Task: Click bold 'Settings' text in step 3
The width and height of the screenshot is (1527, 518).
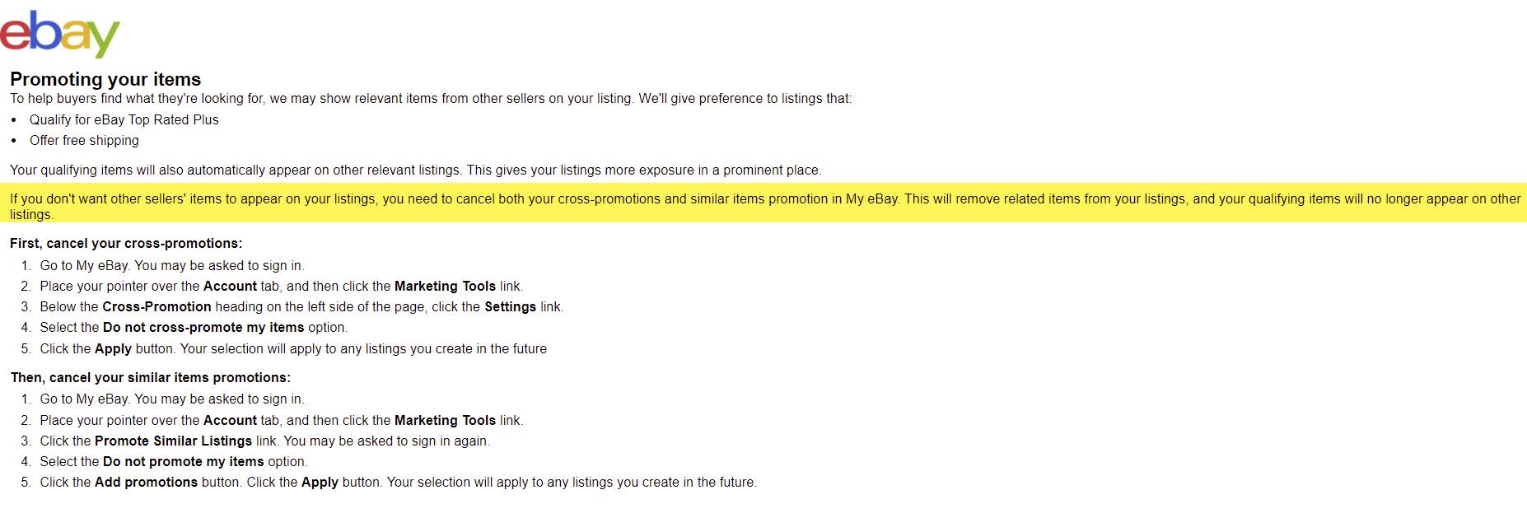Action: 510,306
